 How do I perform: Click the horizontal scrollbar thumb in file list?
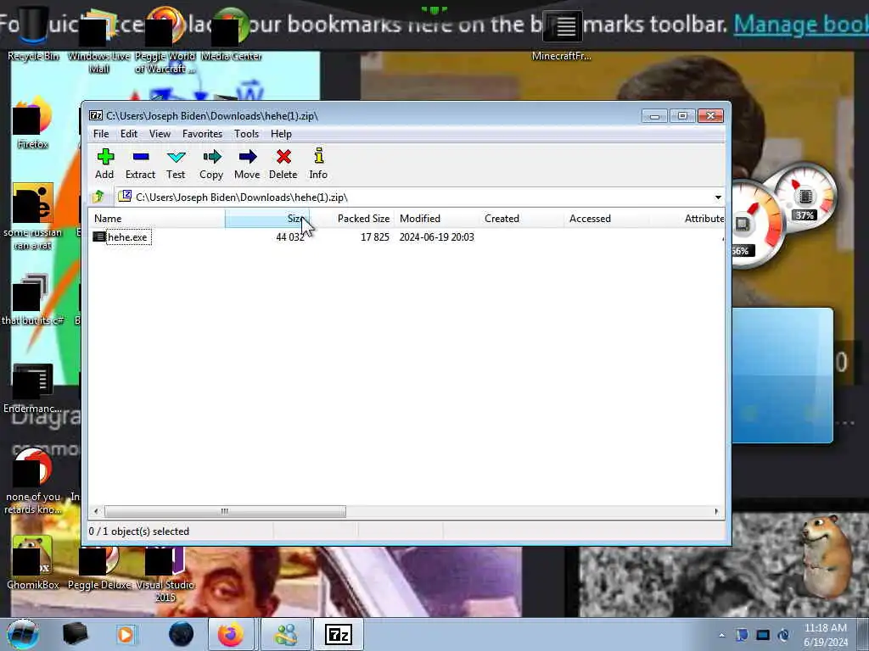click(225, 511)
